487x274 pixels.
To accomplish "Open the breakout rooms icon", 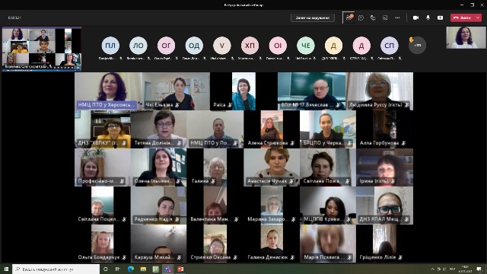I will pos(385,18).
